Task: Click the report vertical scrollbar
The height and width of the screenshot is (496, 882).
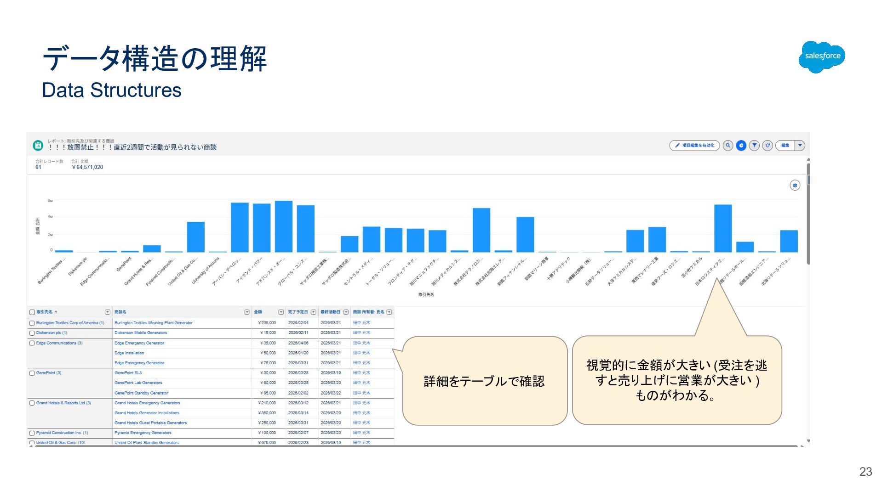Action: [808, 214]
